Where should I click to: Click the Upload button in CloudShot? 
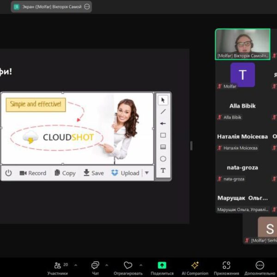[125, 173]
